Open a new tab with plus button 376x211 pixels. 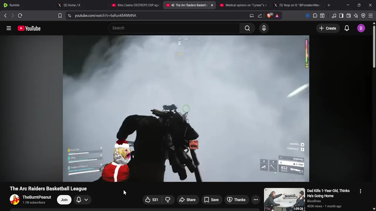[329, 5]
